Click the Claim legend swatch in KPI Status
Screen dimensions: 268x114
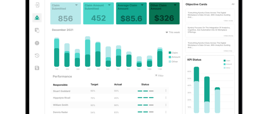pos(225,61)
